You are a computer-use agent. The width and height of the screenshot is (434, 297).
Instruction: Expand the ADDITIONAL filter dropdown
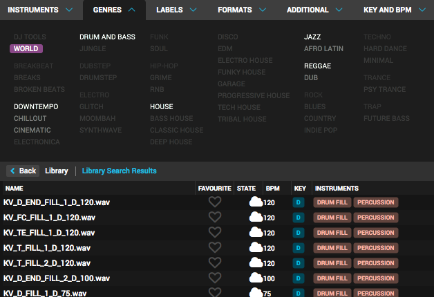click(x=314, y=10)
